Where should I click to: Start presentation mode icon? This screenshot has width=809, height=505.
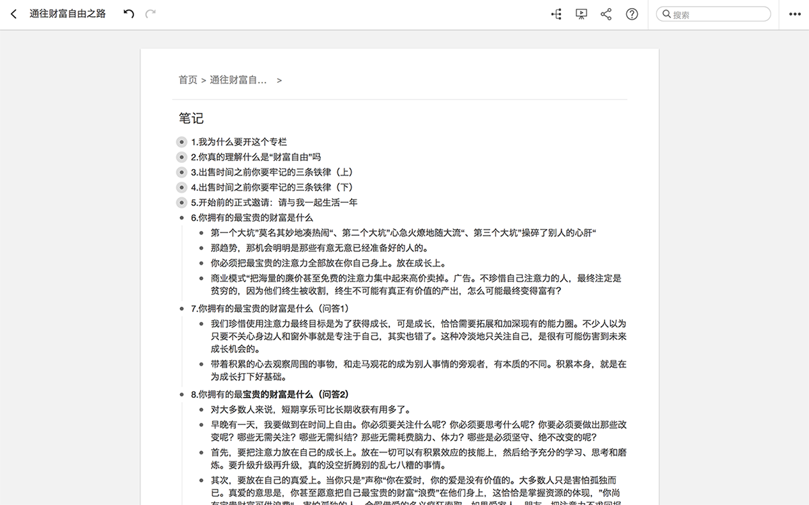click(581, 14)
